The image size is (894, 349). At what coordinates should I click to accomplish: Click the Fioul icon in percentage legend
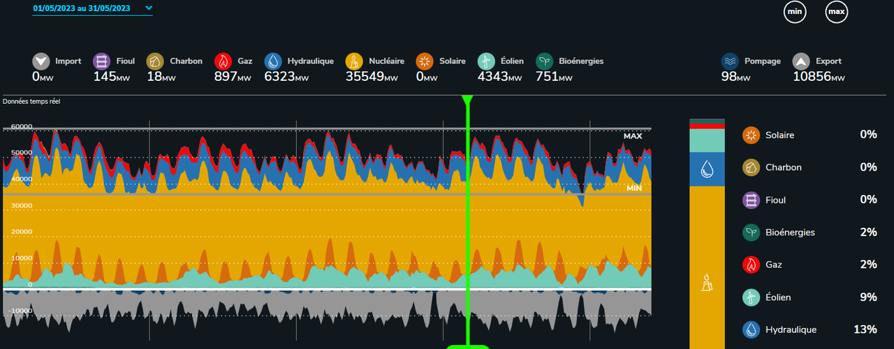752,200
